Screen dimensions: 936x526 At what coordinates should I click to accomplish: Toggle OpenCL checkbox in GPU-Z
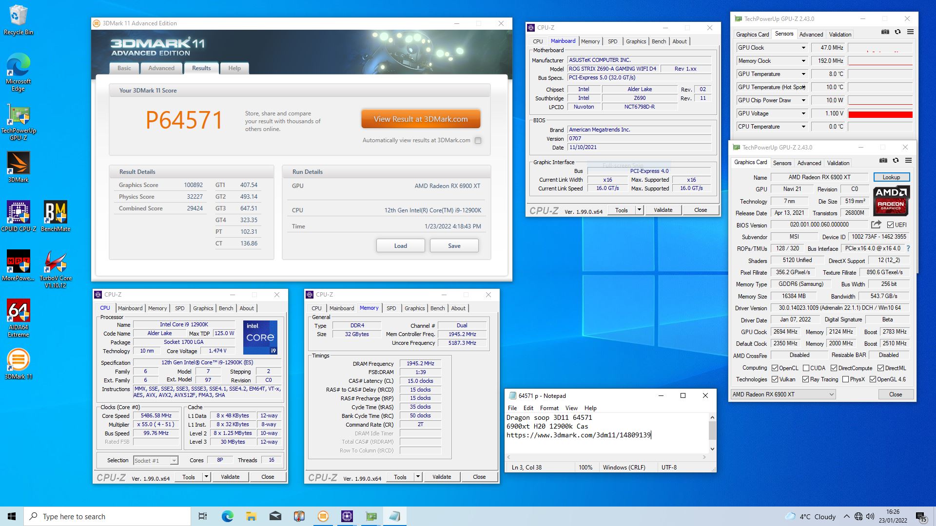point(775,368)
